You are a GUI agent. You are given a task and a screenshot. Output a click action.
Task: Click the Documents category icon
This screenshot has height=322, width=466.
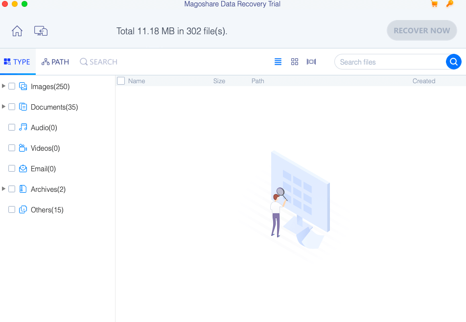23,107
